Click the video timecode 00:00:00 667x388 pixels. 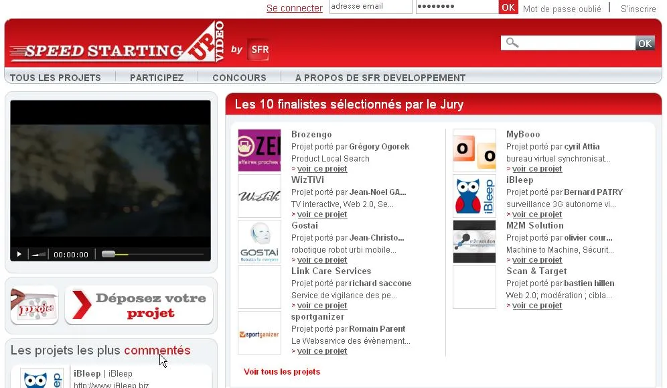click(71, 255)
